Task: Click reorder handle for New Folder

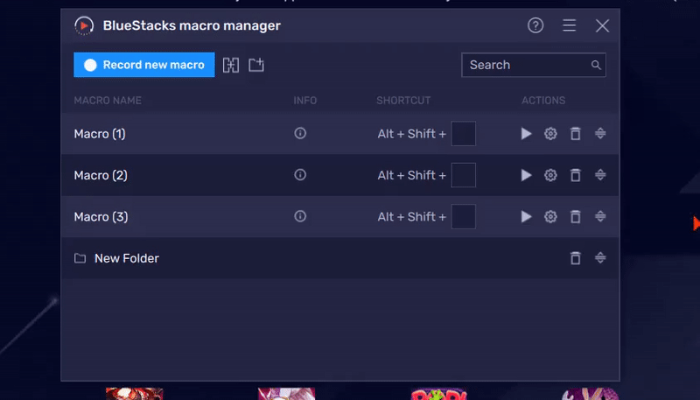Action: [600, 257]
